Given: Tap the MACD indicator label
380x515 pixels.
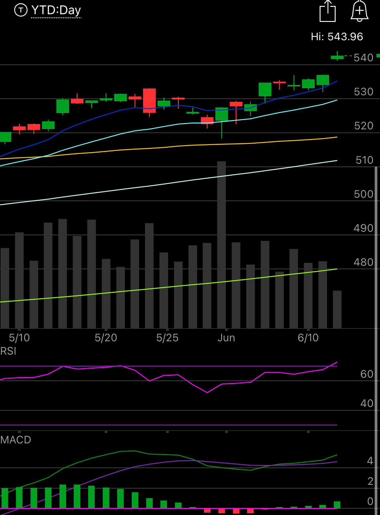Looking at the screenshot, I should tap(16, 440).
